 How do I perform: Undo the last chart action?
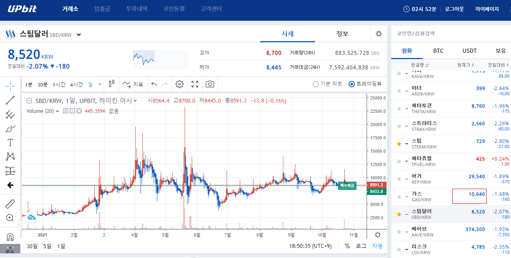(154, 84)
